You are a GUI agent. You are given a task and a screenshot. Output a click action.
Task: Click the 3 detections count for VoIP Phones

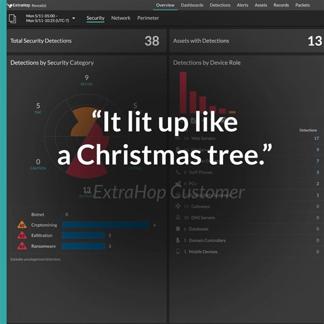[x=318, y=172]
